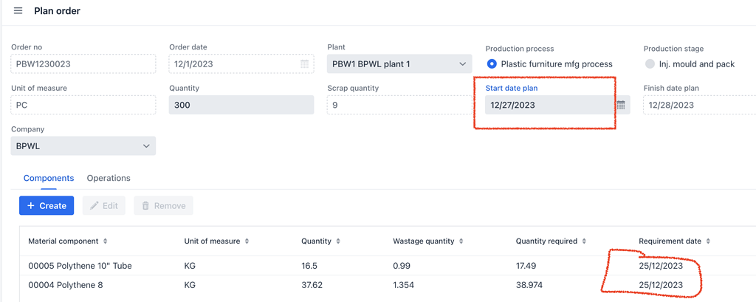
Task: Click requirement date of Polythene 8 row
Action: click(x=661, y=285)
